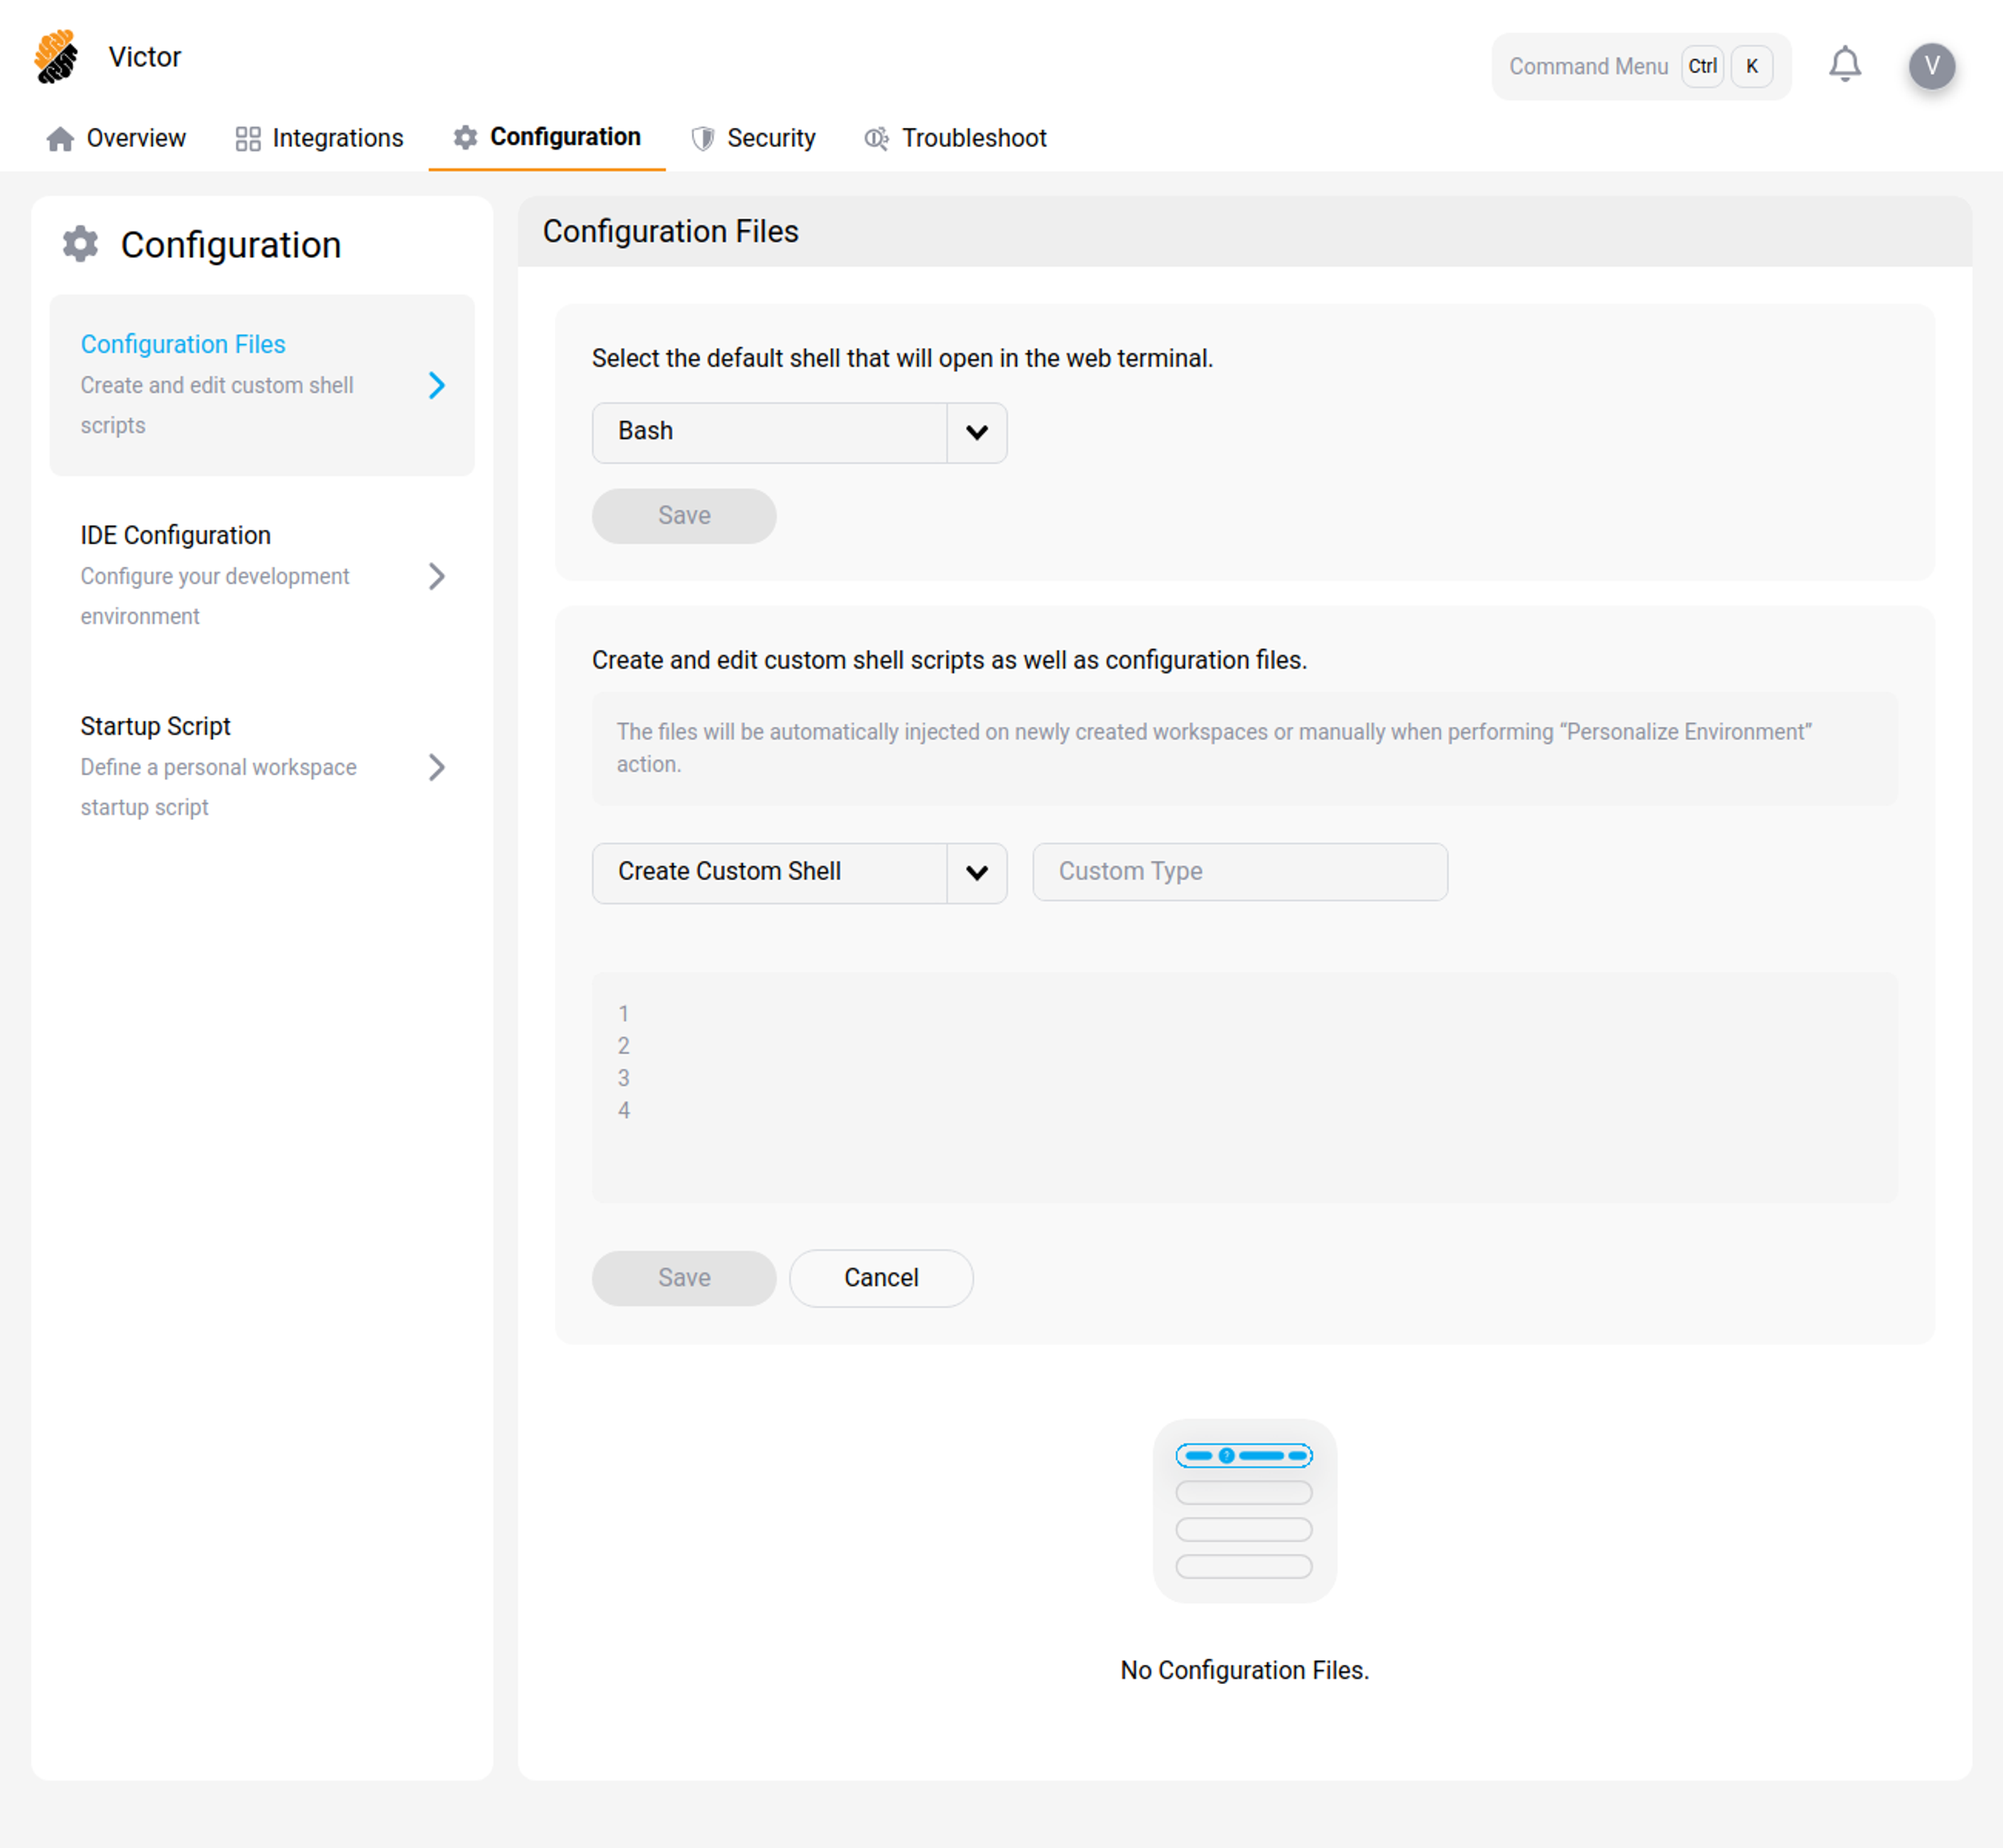Click the gear icon in the Configuration sidebar header
The image size is (2003, 1848).
click(x=80, y=244)
